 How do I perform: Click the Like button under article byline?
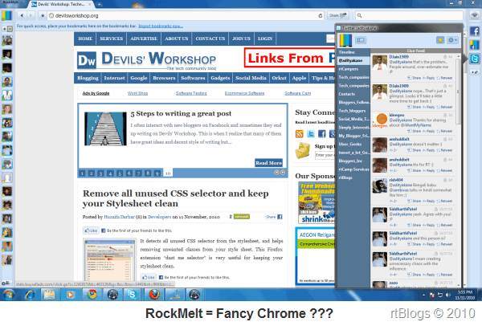click(x=91, y=230)
